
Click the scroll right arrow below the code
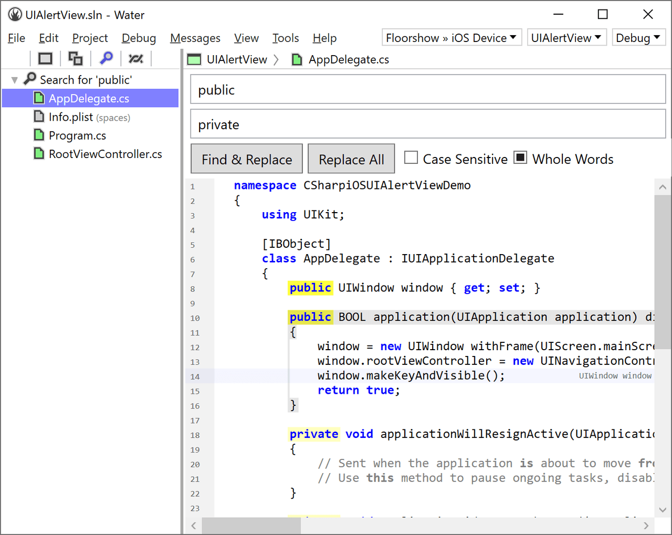click(646, 526)
